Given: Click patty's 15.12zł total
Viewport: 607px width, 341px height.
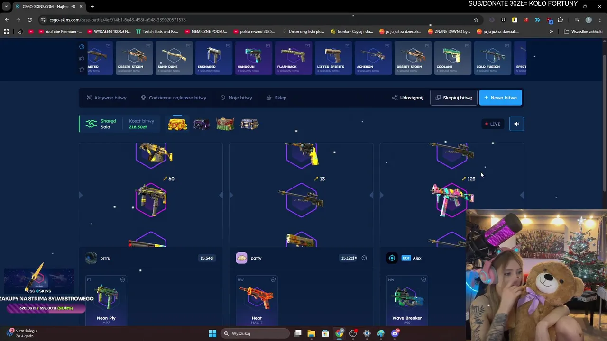Looking at the screenshot, I should pyautogui.click(x=349, y=258).
